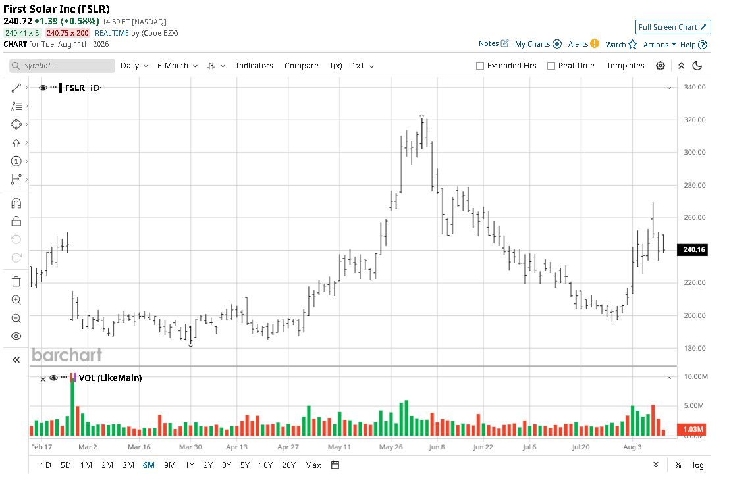This screenshot has height=485, width=729.
Task: Open Full Screen Chart
Action: pos(673,27)
